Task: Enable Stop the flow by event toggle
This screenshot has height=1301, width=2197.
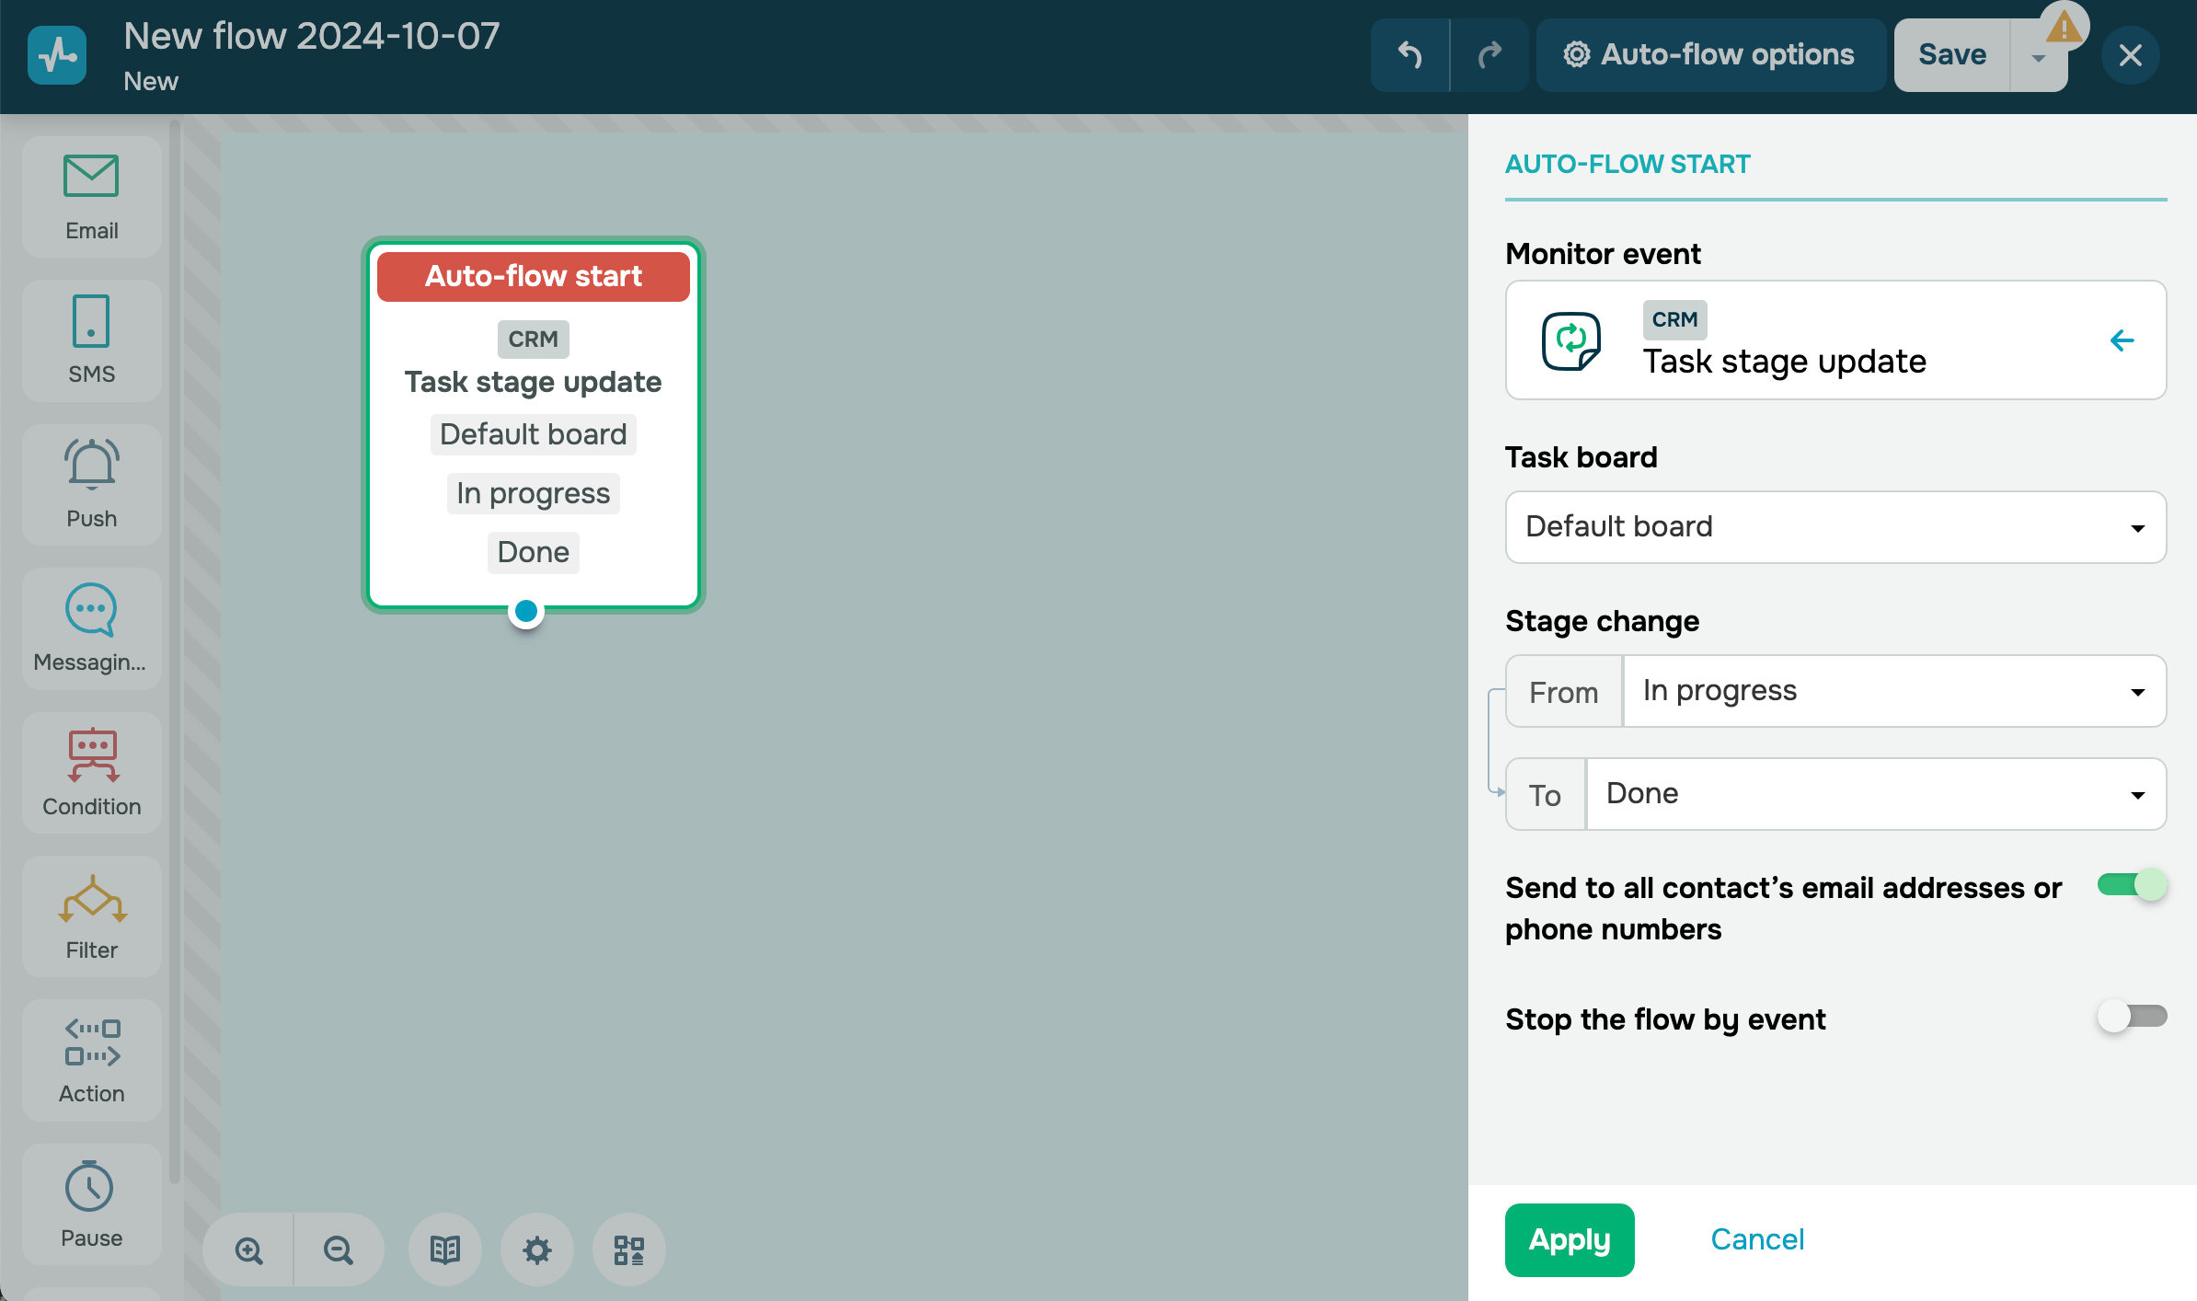Action: [x=2132, y=1017]
